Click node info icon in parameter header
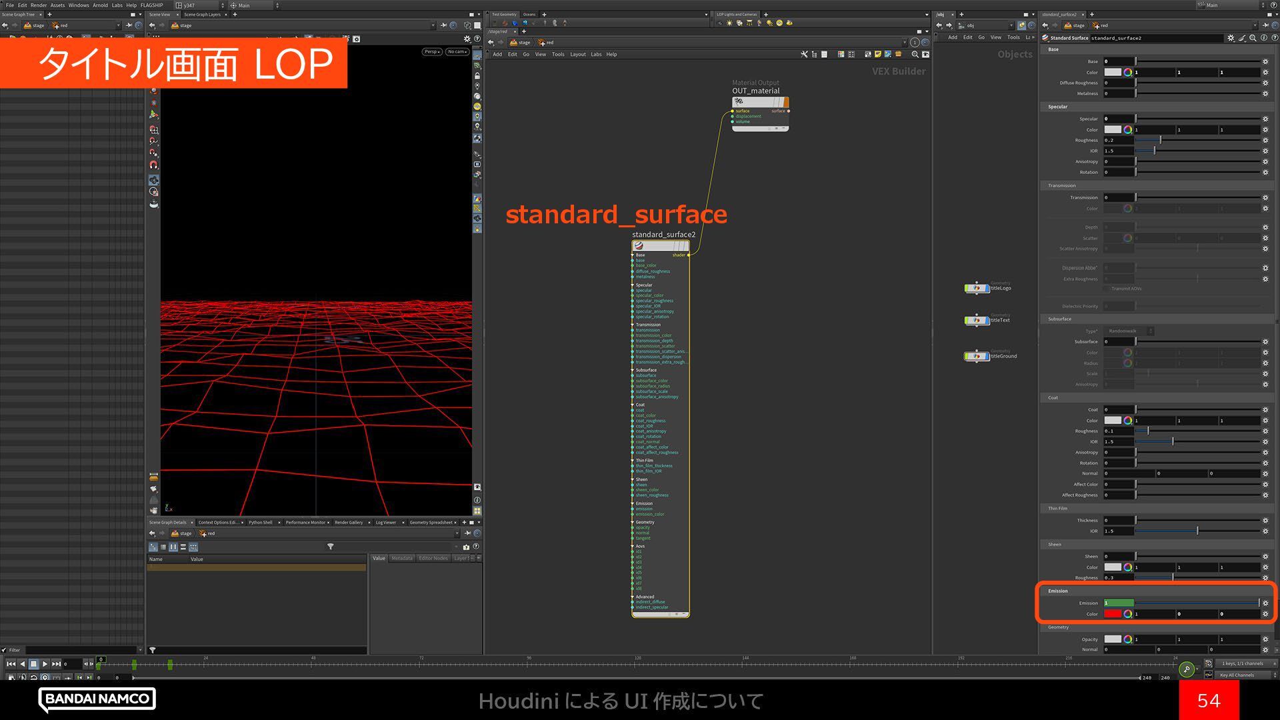 (1265, 38)
